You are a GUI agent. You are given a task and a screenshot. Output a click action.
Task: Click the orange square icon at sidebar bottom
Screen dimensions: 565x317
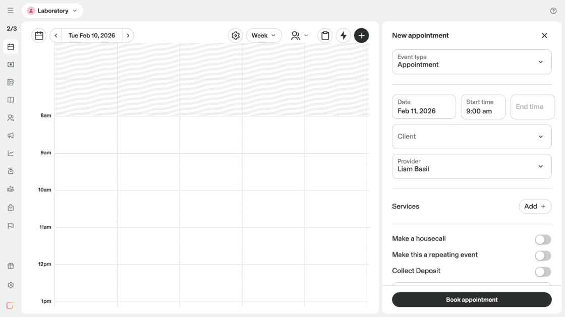point(10,305)
